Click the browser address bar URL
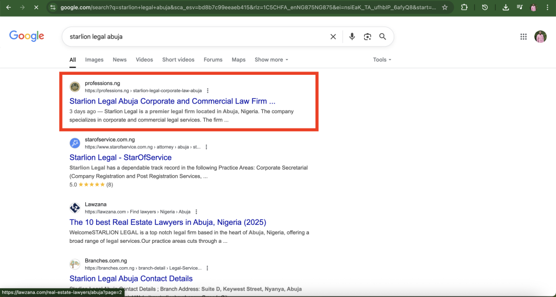 [248, 7]
